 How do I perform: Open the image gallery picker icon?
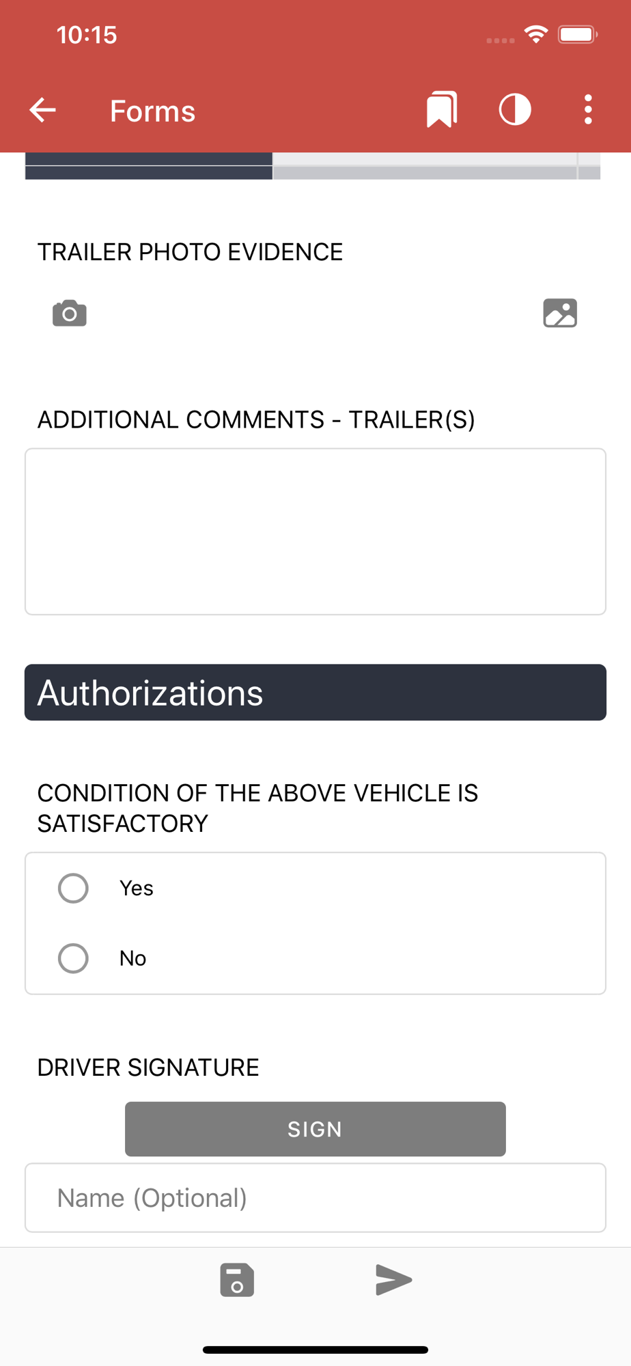click(x=560, y=313)
